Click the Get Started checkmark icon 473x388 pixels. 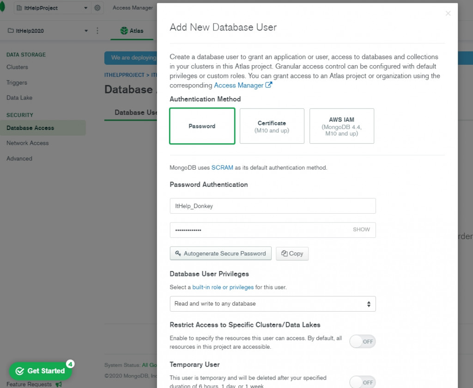pyautogui.click(x=19, y=371)
